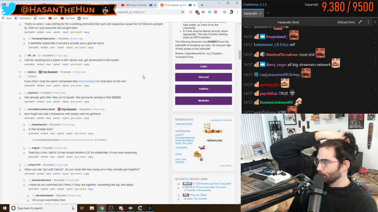
Task: Click follow(10m) mode label in Chatterino
Action: pyautogui.click(x=346, y=22)
